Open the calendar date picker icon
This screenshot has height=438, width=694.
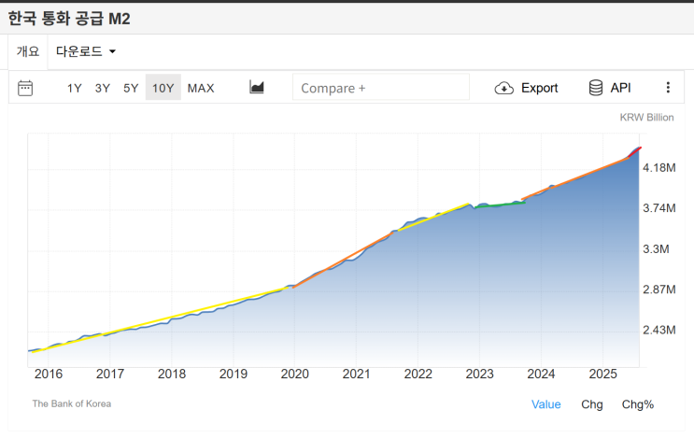point(25,88)
